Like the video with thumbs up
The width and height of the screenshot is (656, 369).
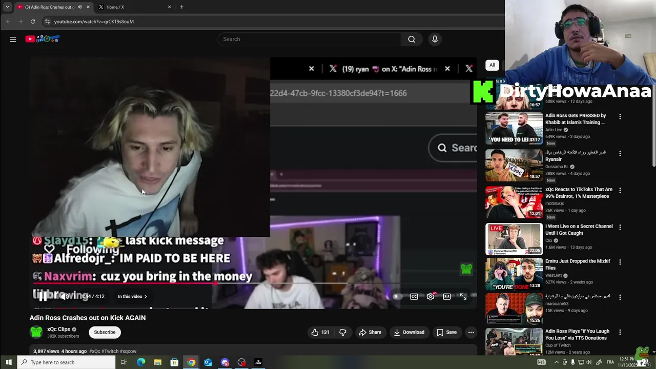coord(320,332)
